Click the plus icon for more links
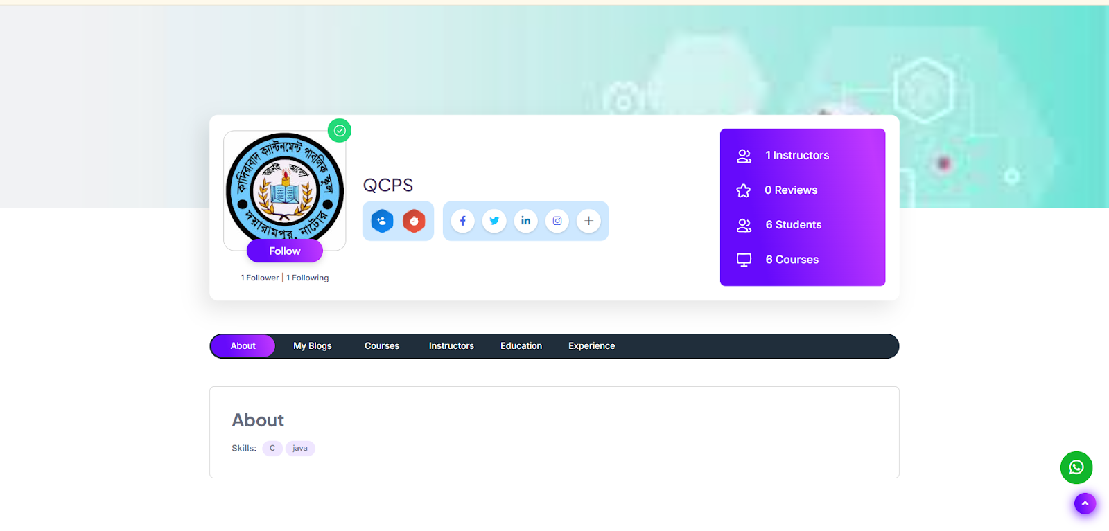The image size is (1109, 531). [588, 221]
